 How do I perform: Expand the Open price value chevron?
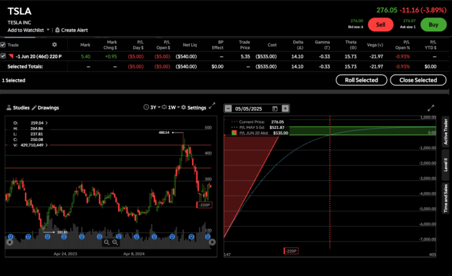pyautogui.click(x=46, y=123)
